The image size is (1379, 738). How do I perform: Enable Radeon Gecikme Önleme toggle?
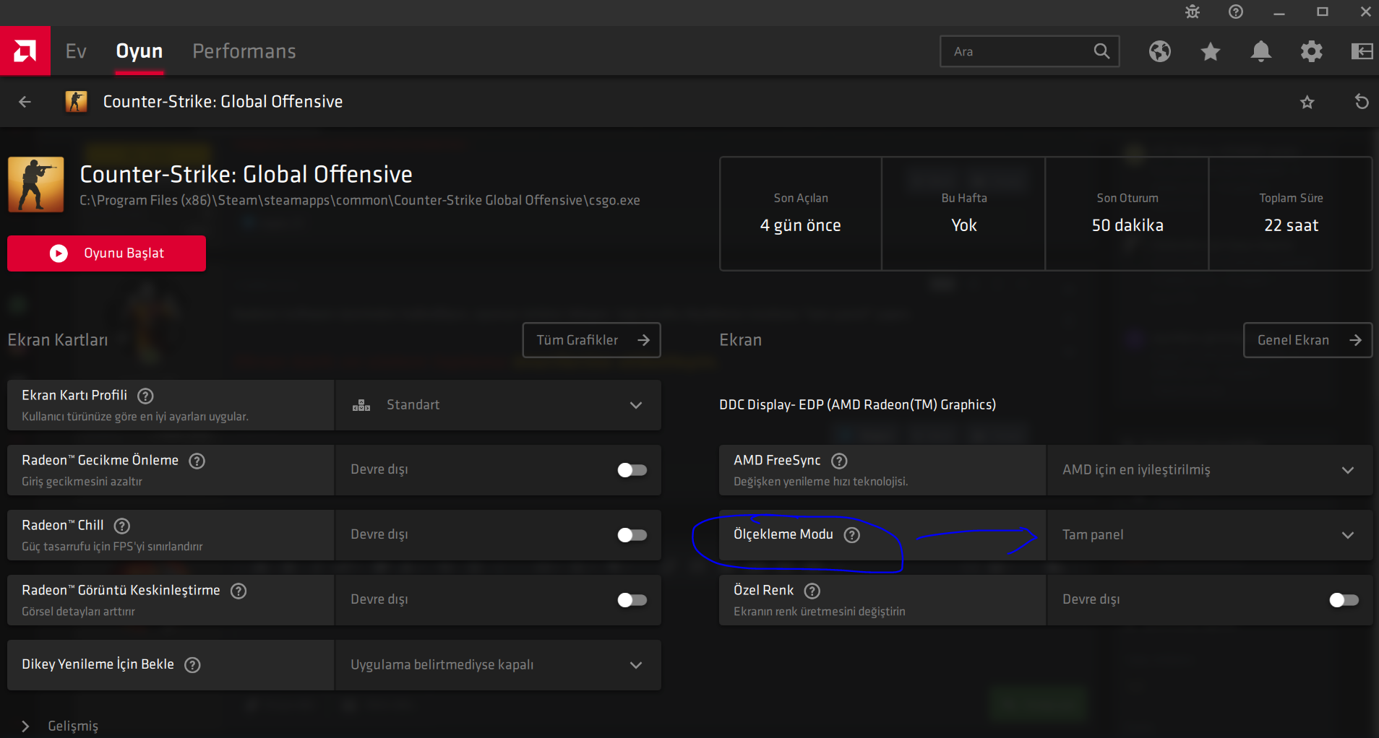632,470
